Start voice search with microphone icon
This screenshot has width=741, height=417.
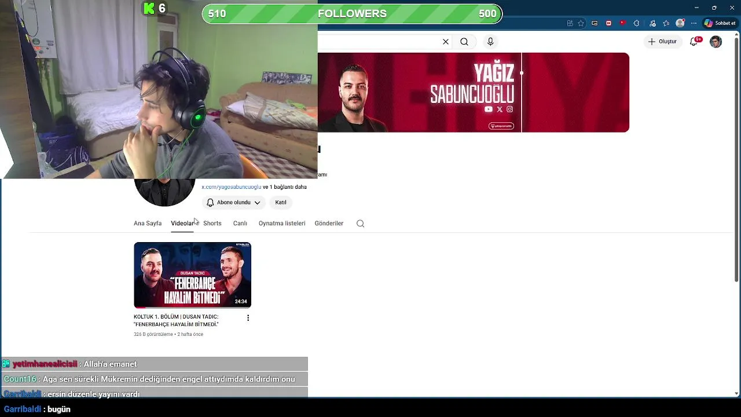[490, 42]
